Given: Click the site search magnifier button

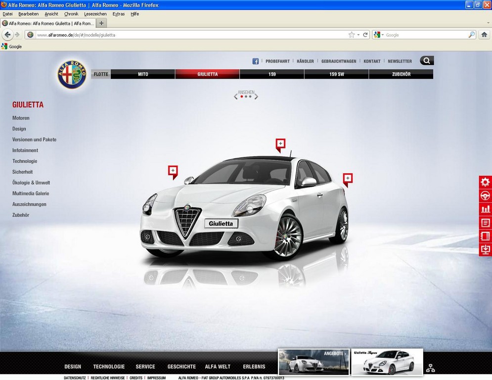Looking at the screenshot, I should [427, 60].
